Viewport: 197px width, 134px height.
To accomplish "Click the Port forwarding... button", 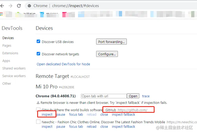I will point(111,42).
